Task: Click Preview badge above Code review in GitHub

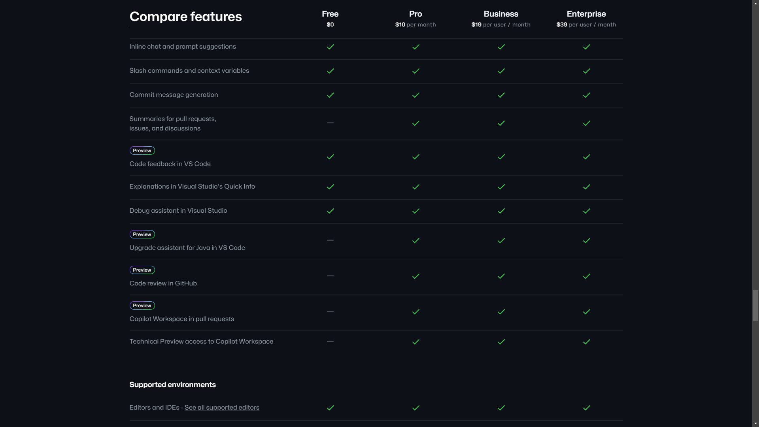Action: pyautogui.click(x=142, y=270)
